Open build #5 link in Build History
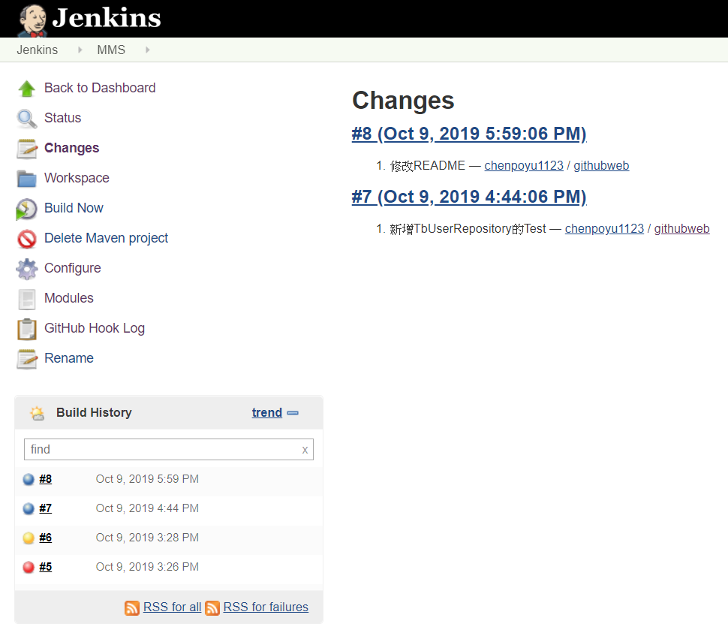The image size is (728, 639). click(46, 567)
